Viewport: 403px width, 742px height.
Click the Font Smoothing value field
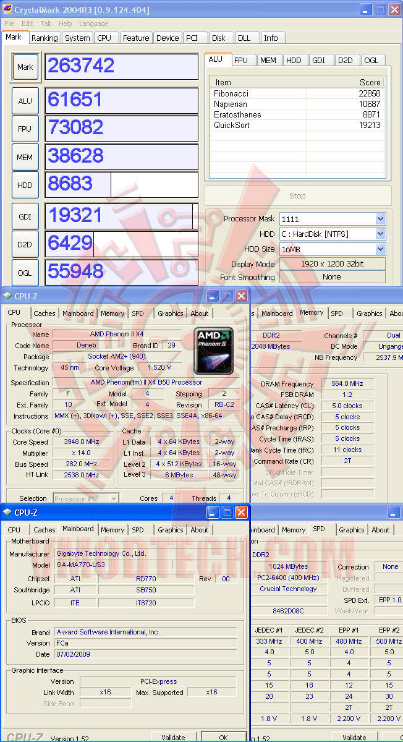click(332, 277)
